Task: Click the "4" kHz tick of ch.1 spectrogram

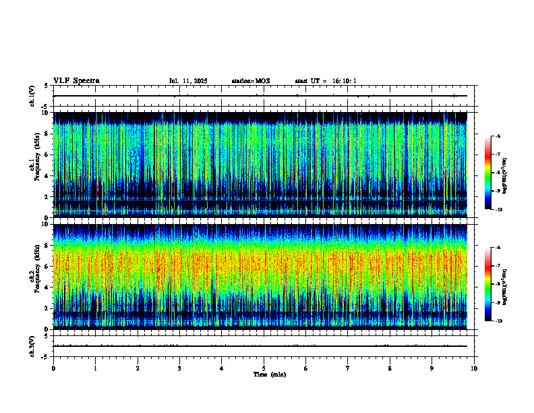Action: (47, 176)
